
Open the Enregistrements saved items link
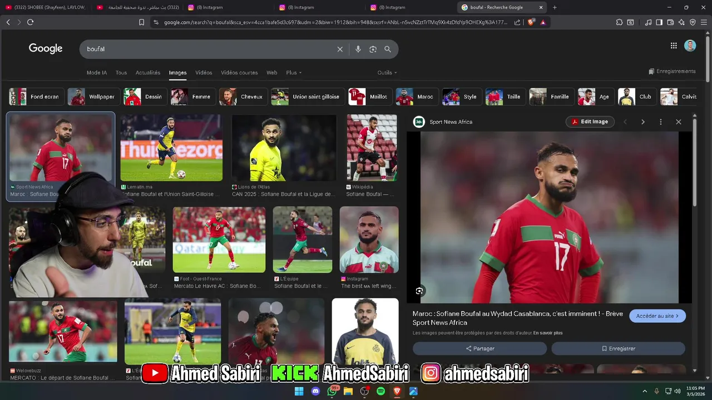click(672, 72)
